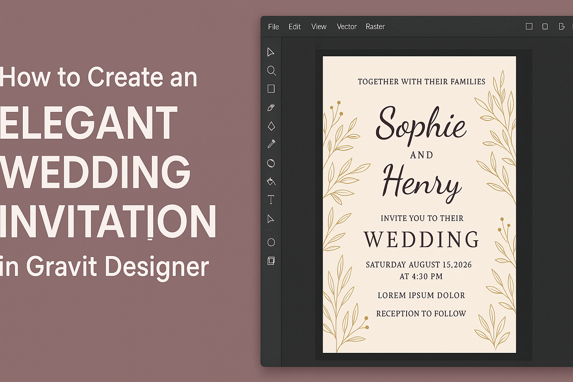Click the export page icon in top bar
Screen dimensions: 573x382
tap(561, 26)
